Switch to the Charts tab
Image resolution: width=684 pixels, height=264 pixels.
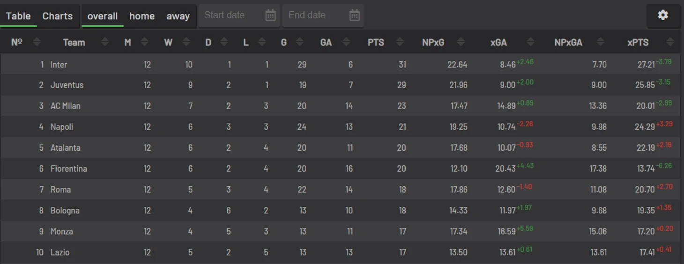58,16
